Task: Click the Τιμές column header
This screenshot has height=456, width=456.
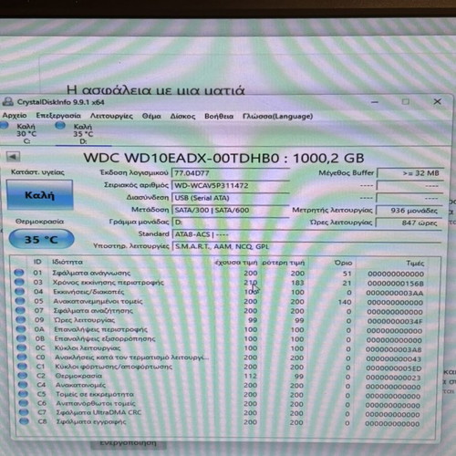Action: click(x=415, y=263)
